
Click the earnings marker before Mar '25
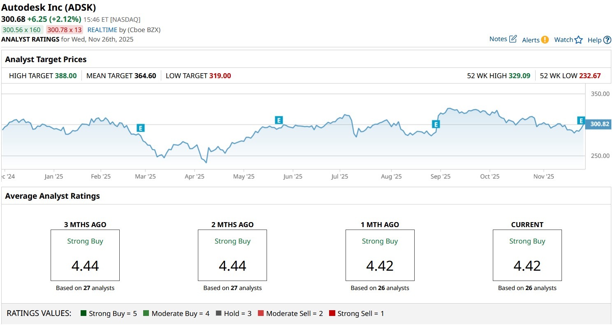tap(140, 128)
